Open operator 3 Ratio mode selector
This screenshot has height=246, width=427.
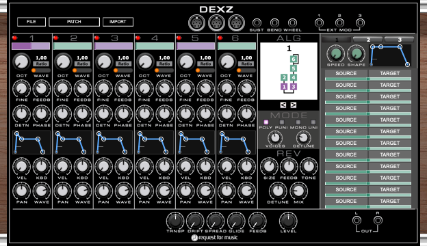(x=123, y=64)
